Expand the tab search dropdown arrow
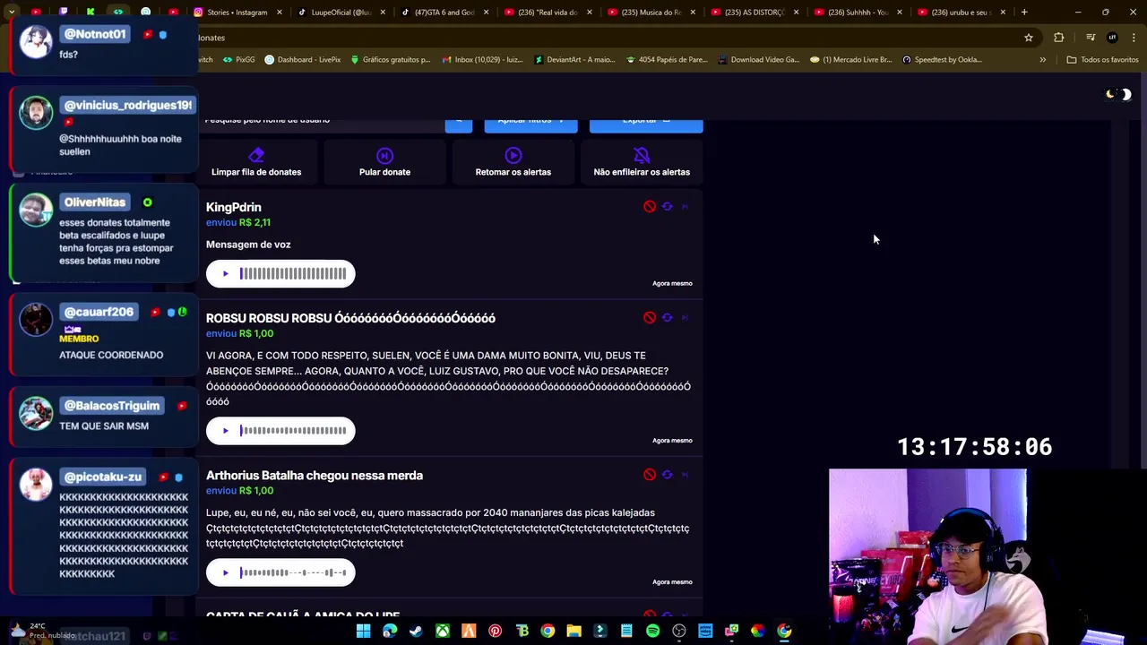The width and height of the screenshot is (1147, 645). 12,13
